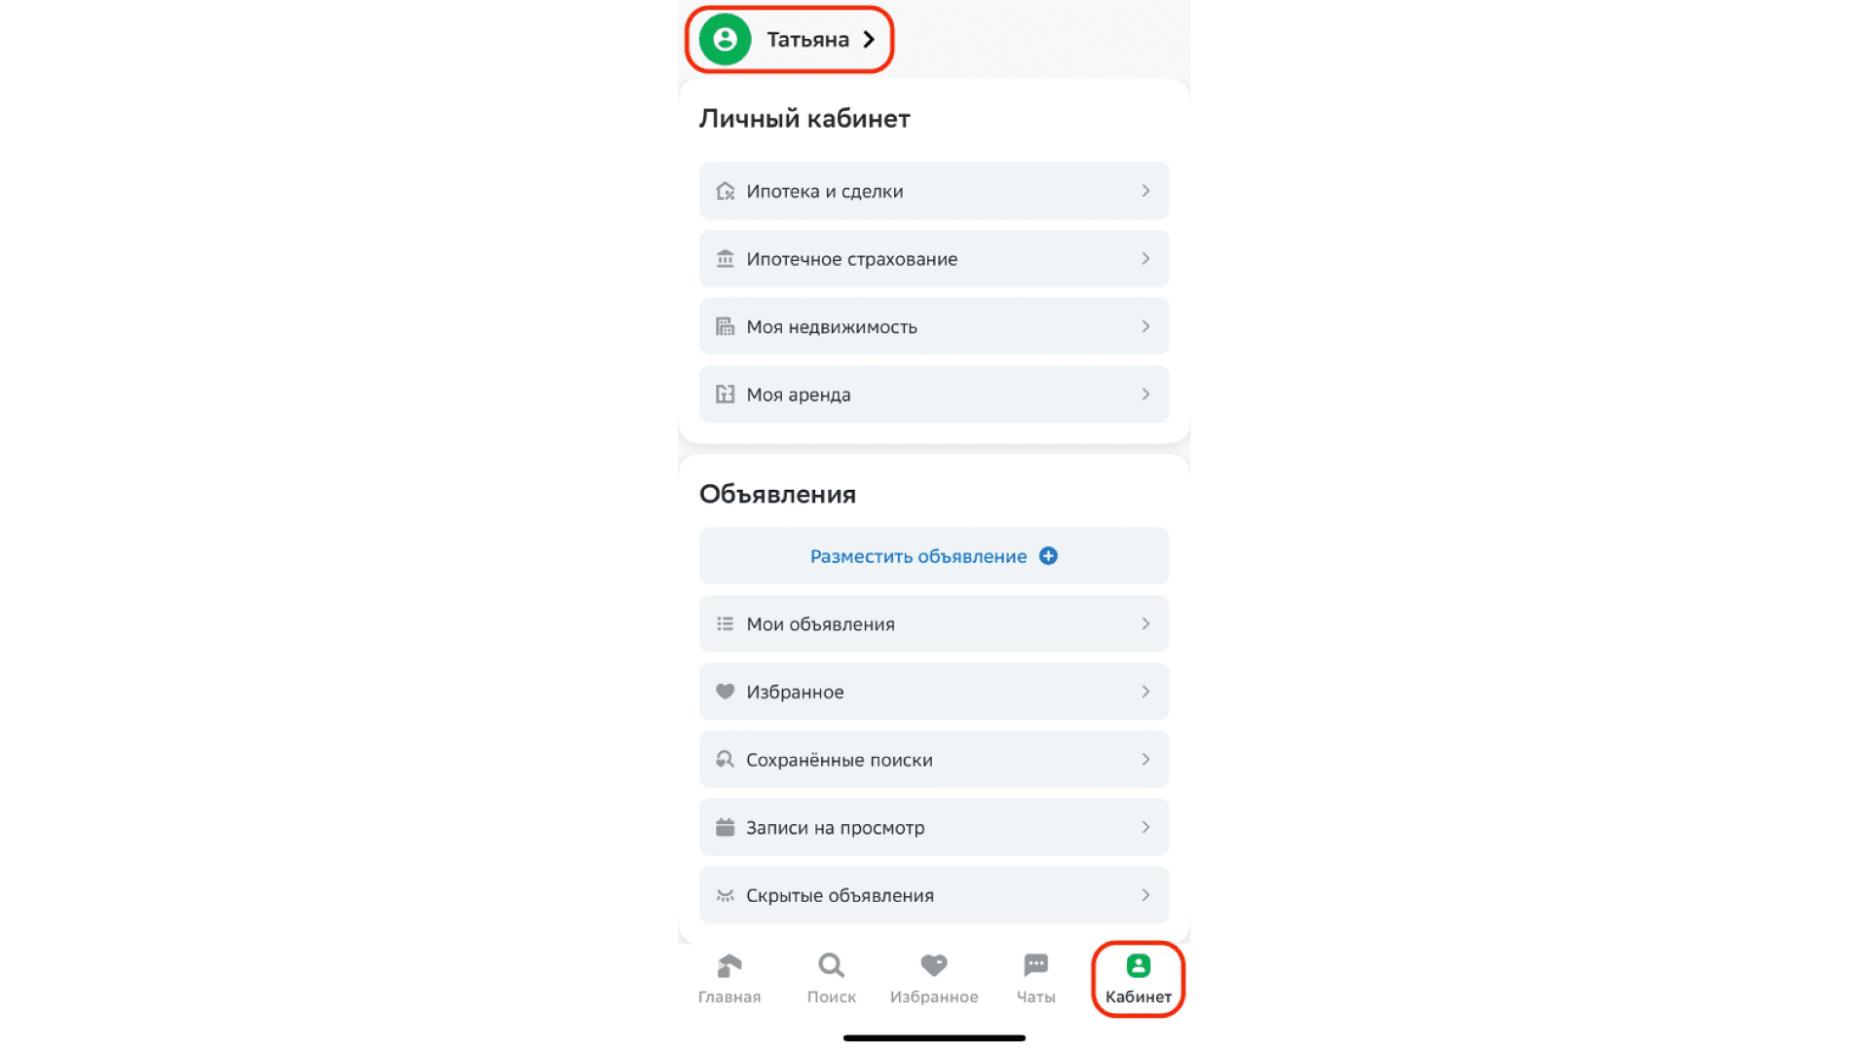Open the Кабинет tab in bottom bar
Image resolution: width=1870 pixels, height=1052 pixels.
click(x=1138, y=978)
